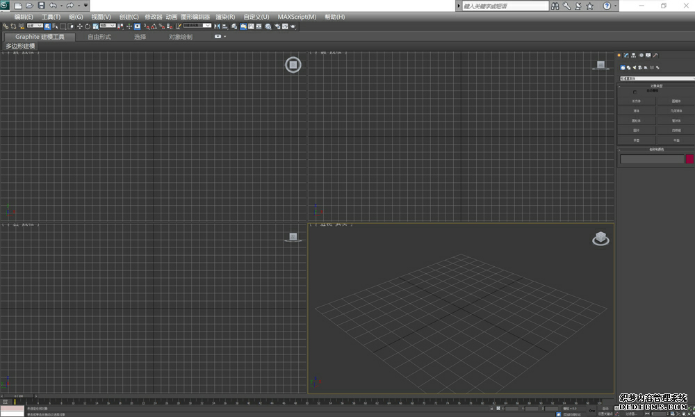This screenshot has height=417, width=695.
Task: Save the scene with the floppy disk icon
Action: click(41, 6)
